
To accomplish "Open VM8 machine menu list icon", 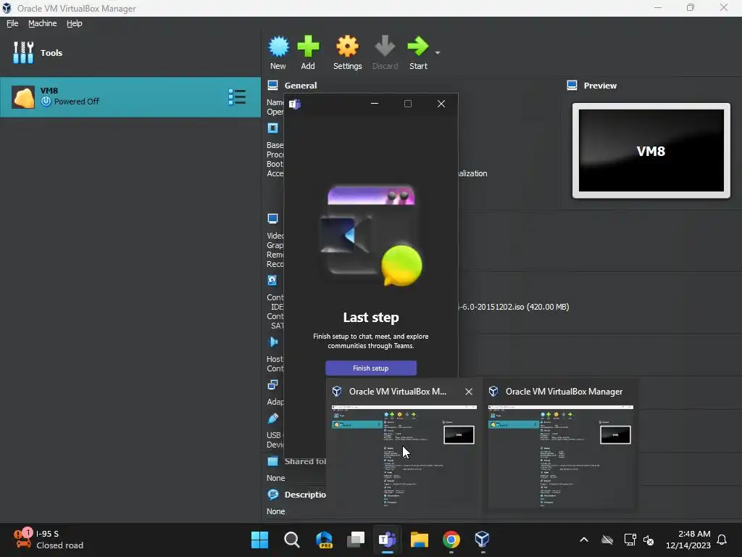I will (237, 96).
